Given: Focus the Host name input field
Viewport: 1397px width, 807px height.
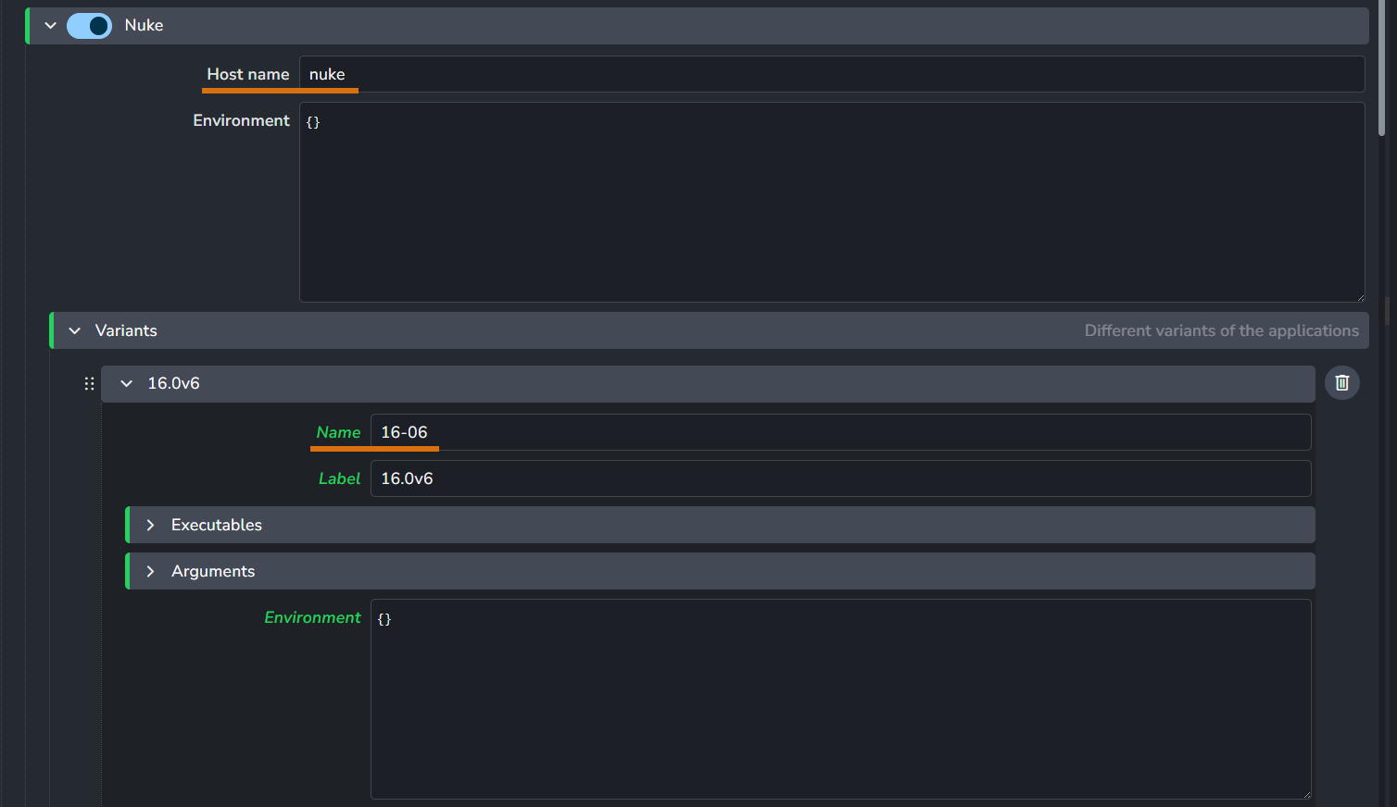Looking at the screenshot, I should click(831, 75).
